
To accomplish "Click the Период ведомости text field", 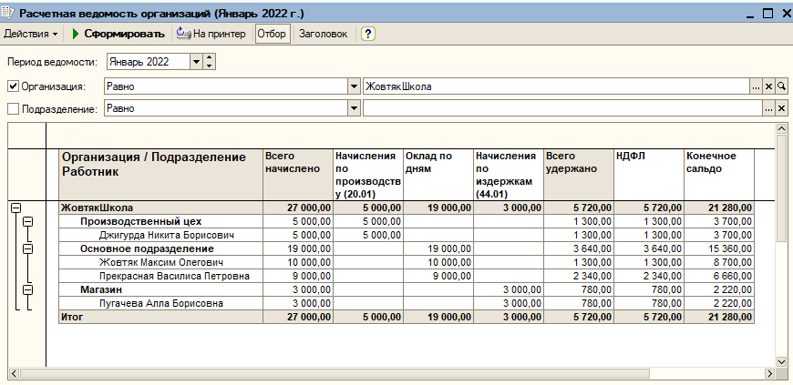I will (149, 62).
